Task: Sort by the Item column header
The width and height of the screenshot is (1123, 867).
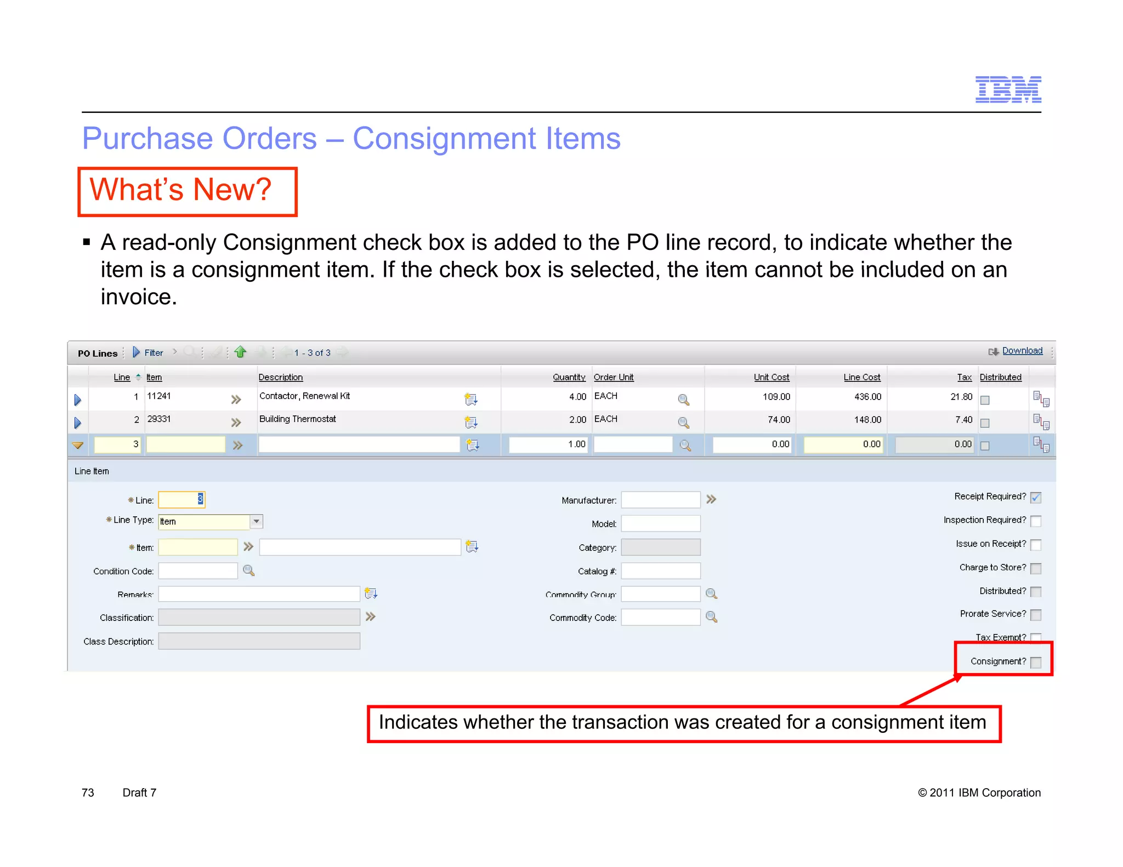Action: point(154,377)
